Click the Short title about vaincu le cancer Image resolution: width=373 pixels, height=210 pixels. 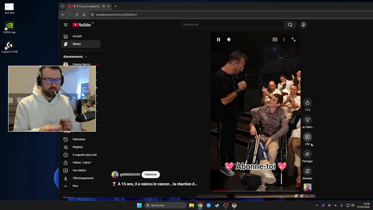155,184
